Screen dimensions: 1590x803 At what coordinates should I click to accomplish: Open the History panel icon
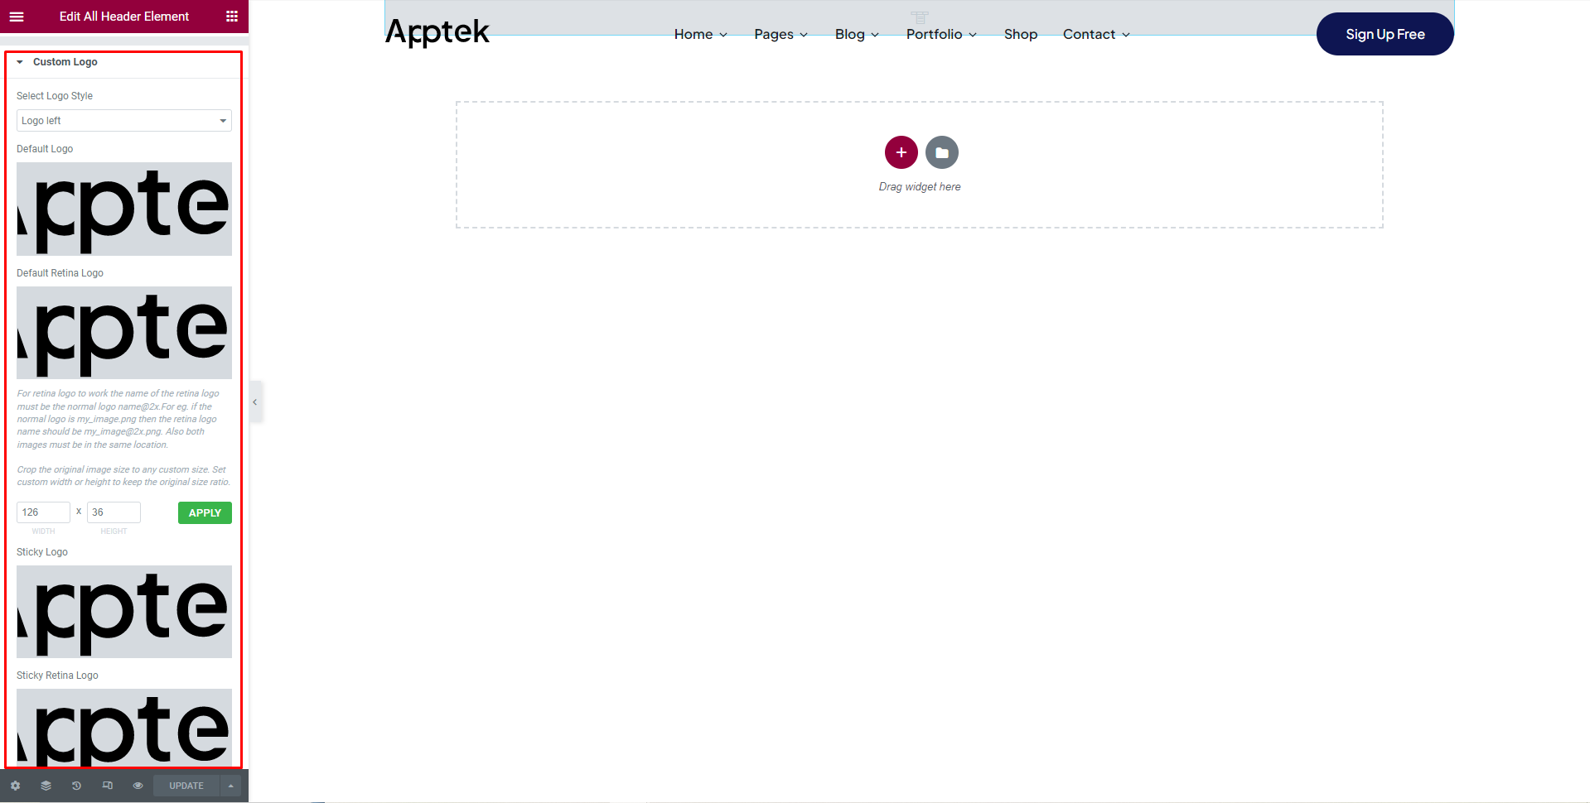pos(76,786)
